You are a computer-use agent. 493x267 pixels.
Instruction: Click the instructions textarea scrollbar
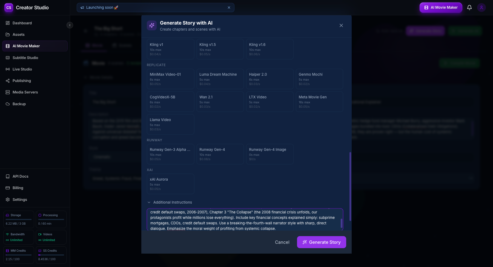[x=341, y=223]
